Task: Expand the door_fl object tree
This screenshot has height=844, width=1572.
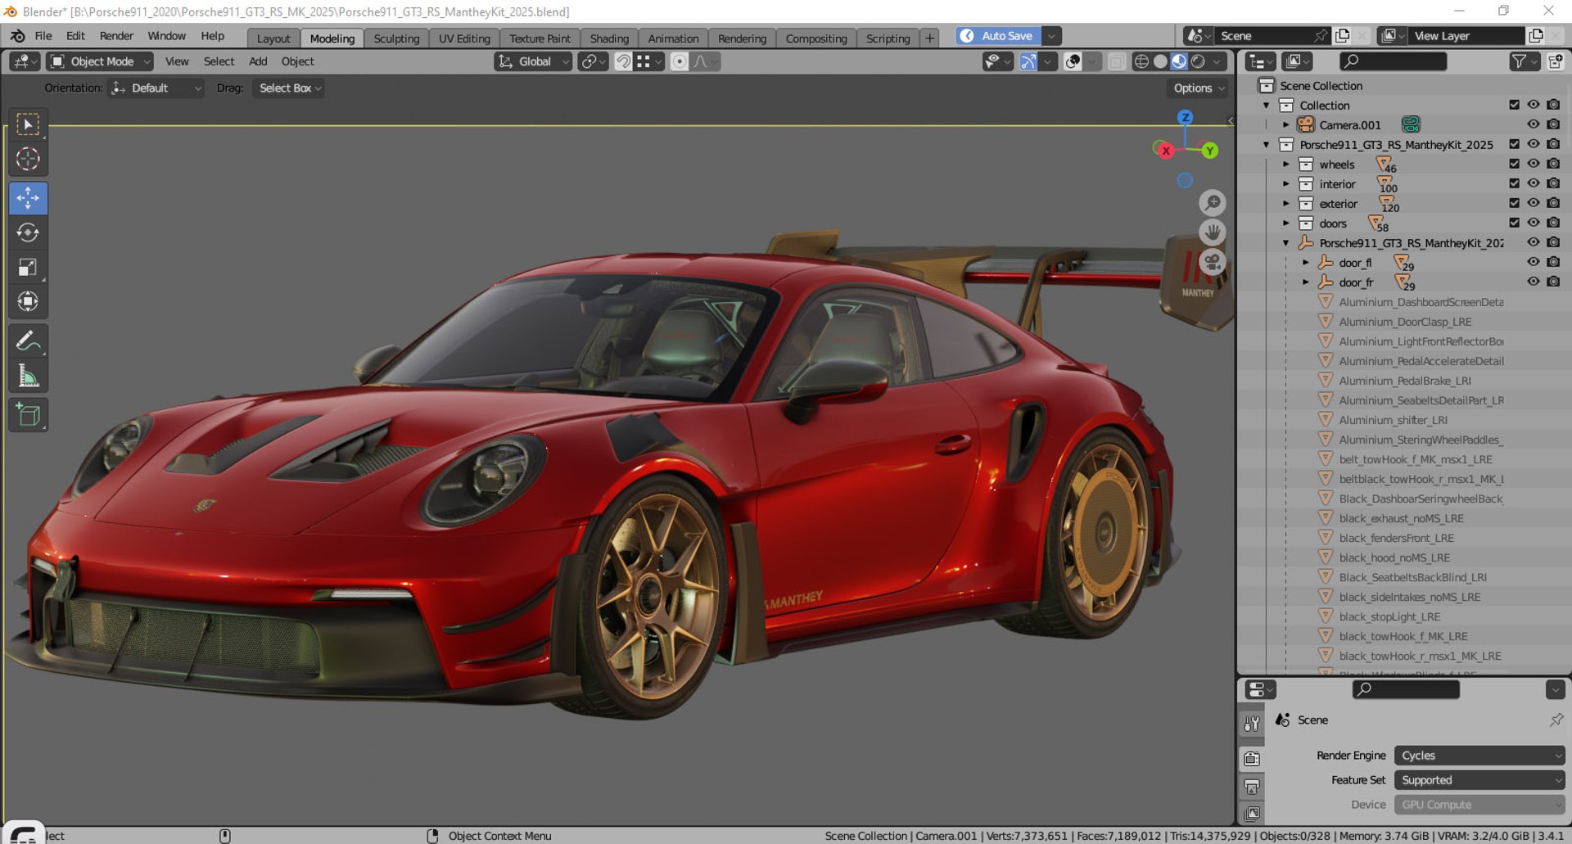Action: (x=1306, y=262)
